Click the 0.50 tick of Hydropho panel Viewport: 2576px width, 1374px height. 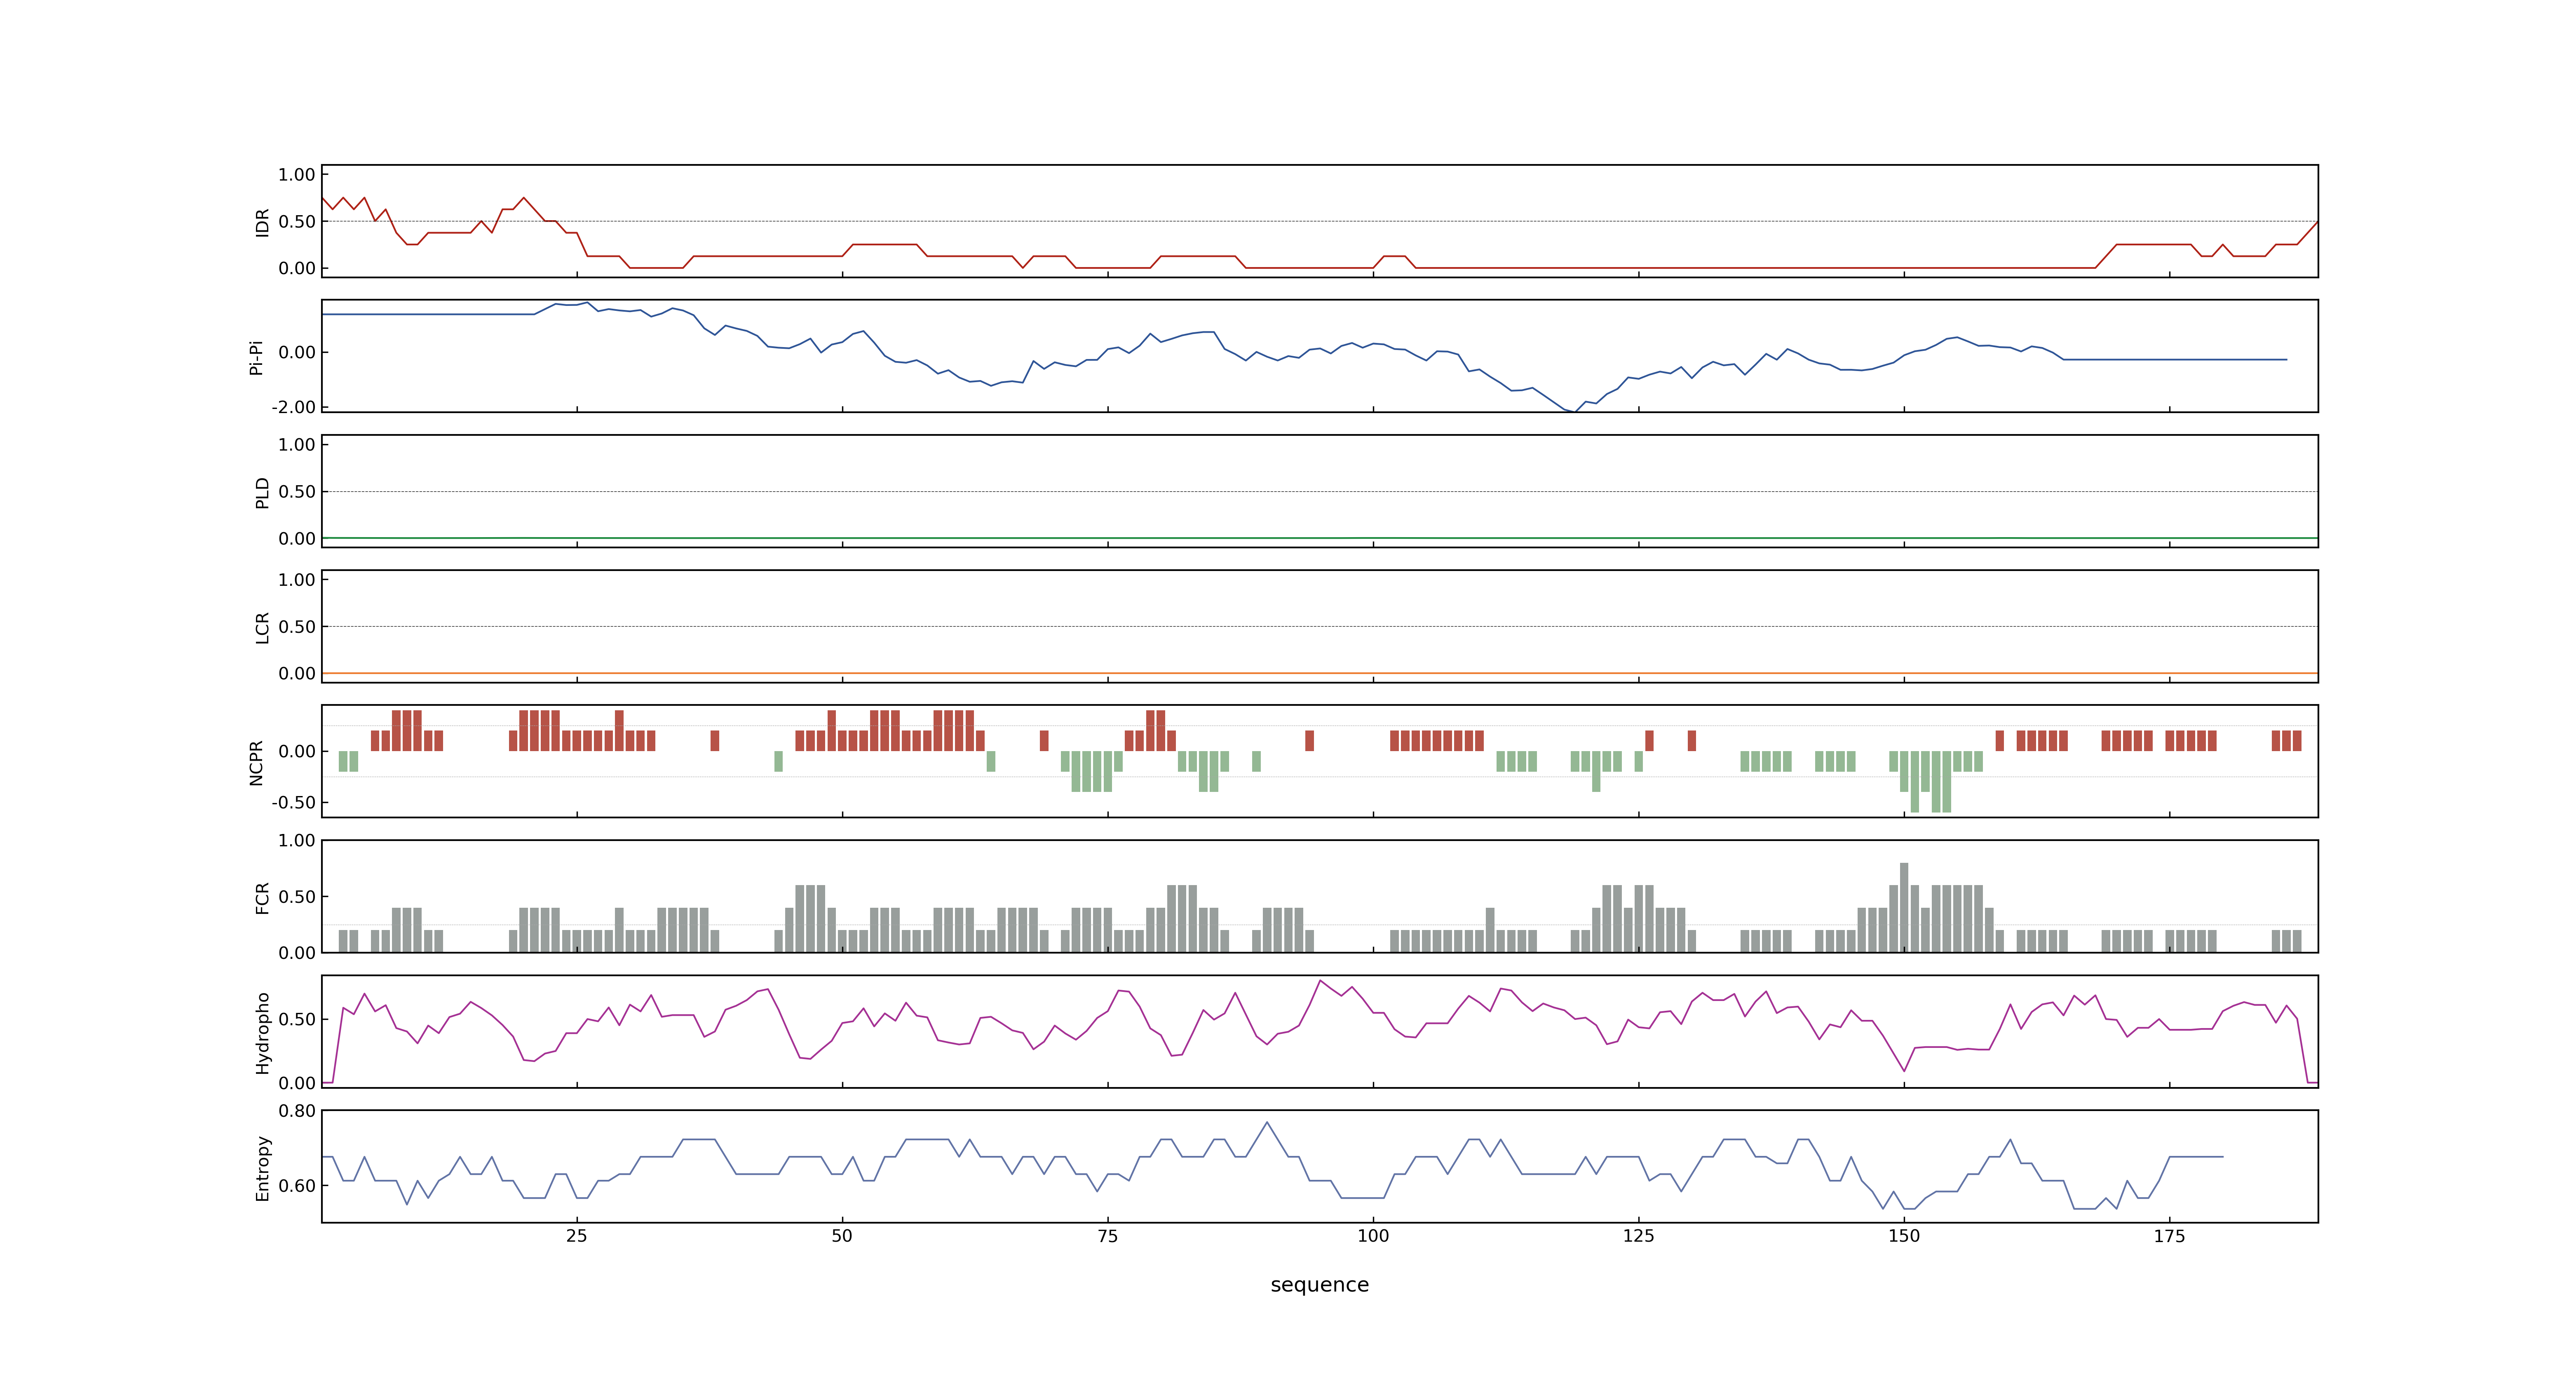coord(297,1020)
